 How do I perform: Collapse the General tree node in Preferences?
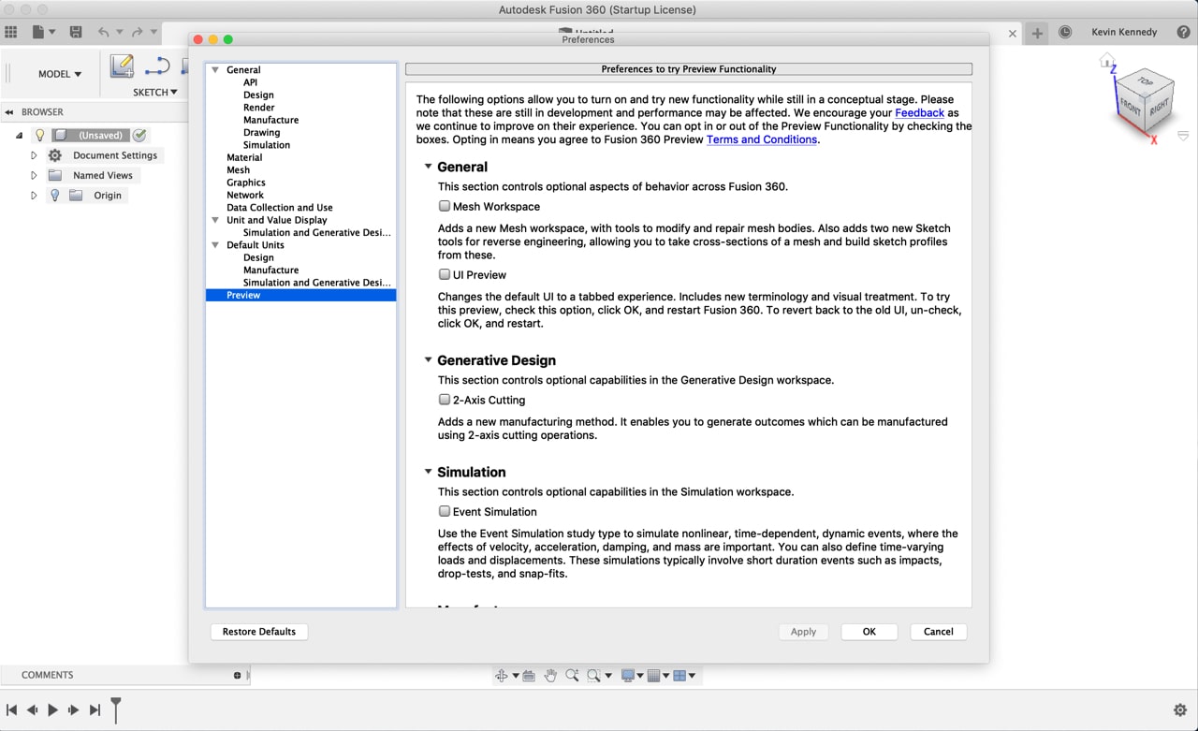pyautogui.click(x=215, y=70)
